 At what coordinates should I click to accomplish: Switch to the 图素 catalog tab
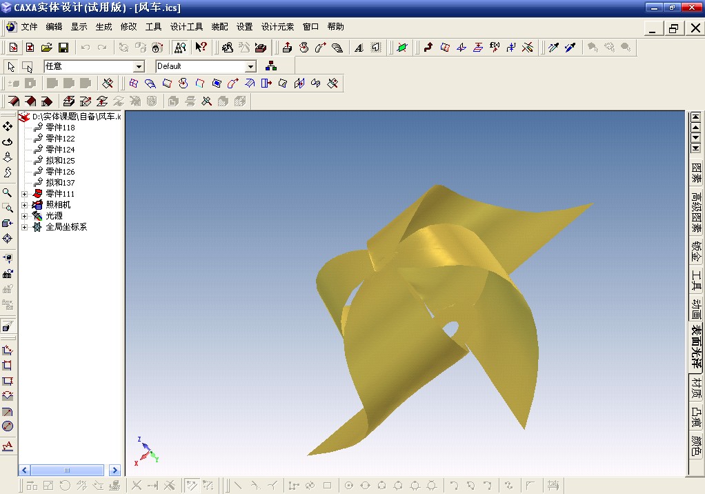[695, 172]
